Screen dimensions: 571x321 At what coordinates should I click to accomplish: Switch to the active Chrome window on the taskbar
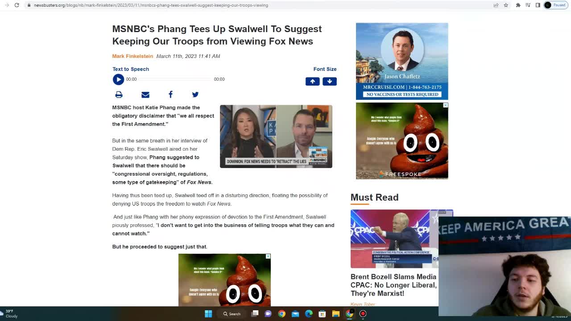tap(349, 314)
